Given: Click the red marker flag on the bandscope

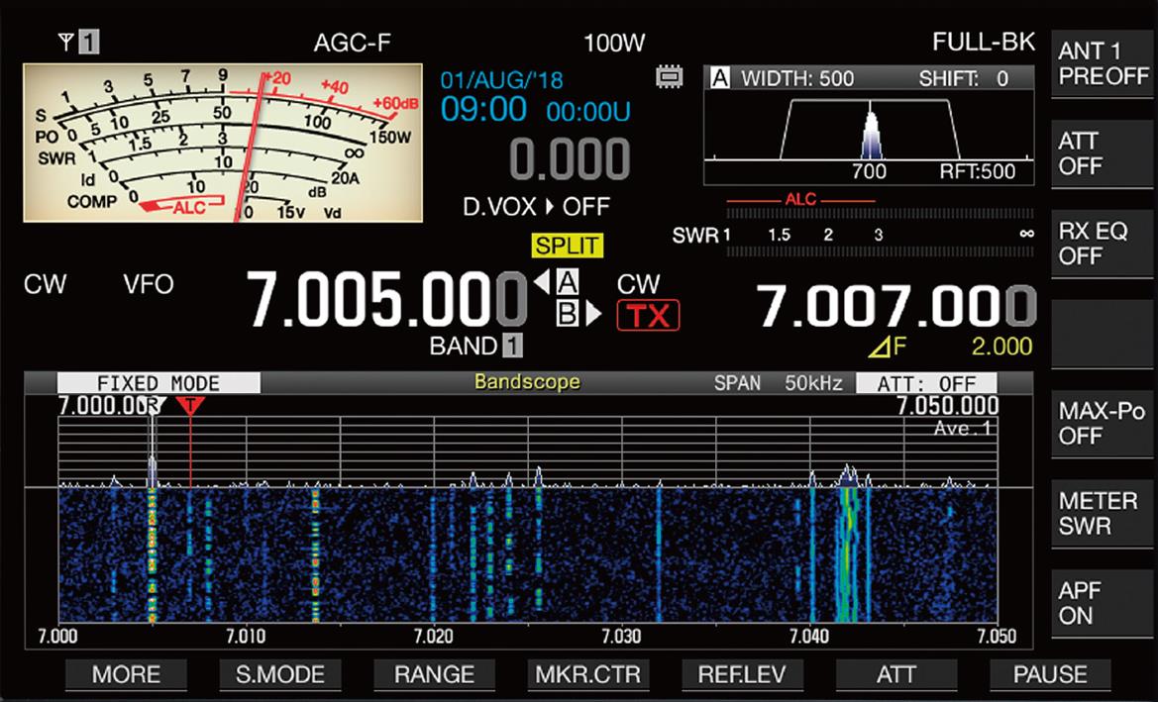Looking at the screenshot, I should click(x=190, y=405).
